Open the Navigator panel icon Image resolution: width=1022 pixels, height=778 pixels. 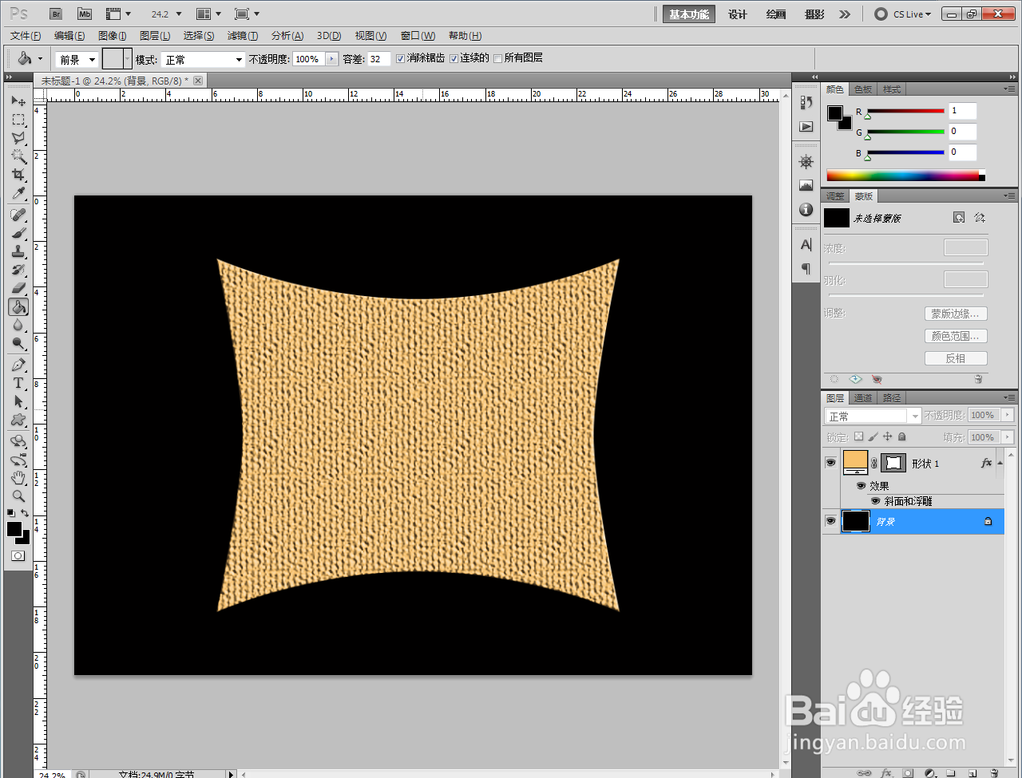(x=806, y=162)
